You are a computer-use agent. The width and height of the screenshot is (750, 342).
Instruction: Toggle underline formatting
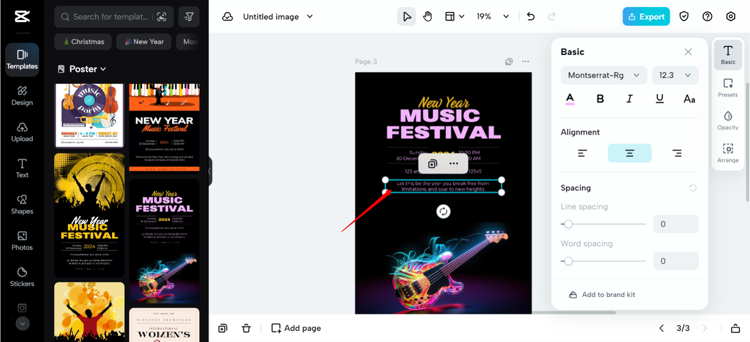pyautogui.click(x=660, y=98)
